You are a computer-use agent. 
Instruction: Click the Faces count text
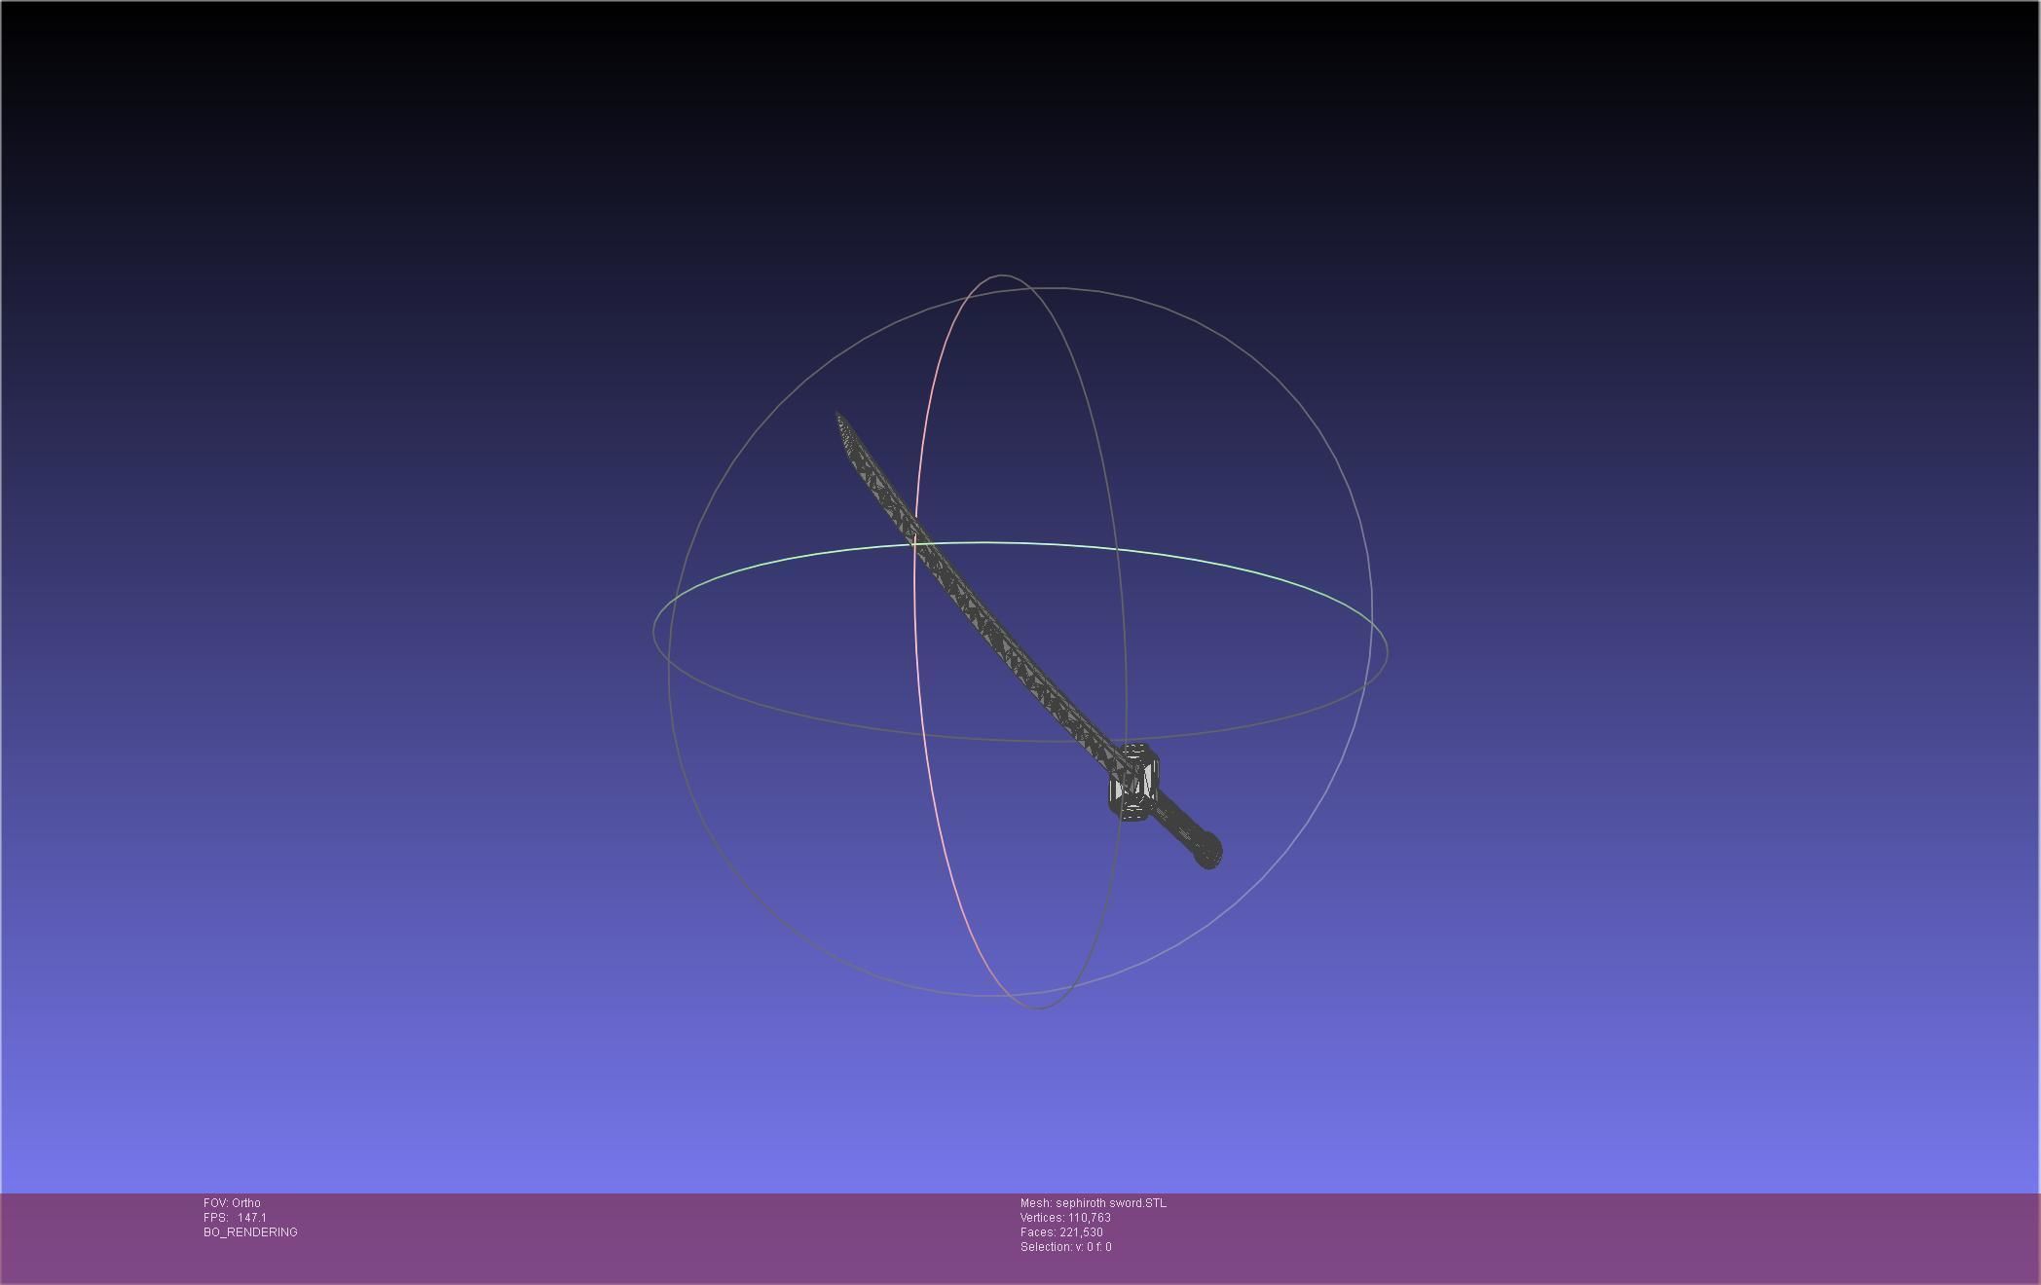tap(1061, 1232)
